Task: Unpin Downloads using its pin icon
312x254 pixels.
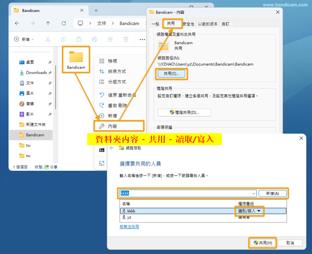Action: click(x=50, y=73)
